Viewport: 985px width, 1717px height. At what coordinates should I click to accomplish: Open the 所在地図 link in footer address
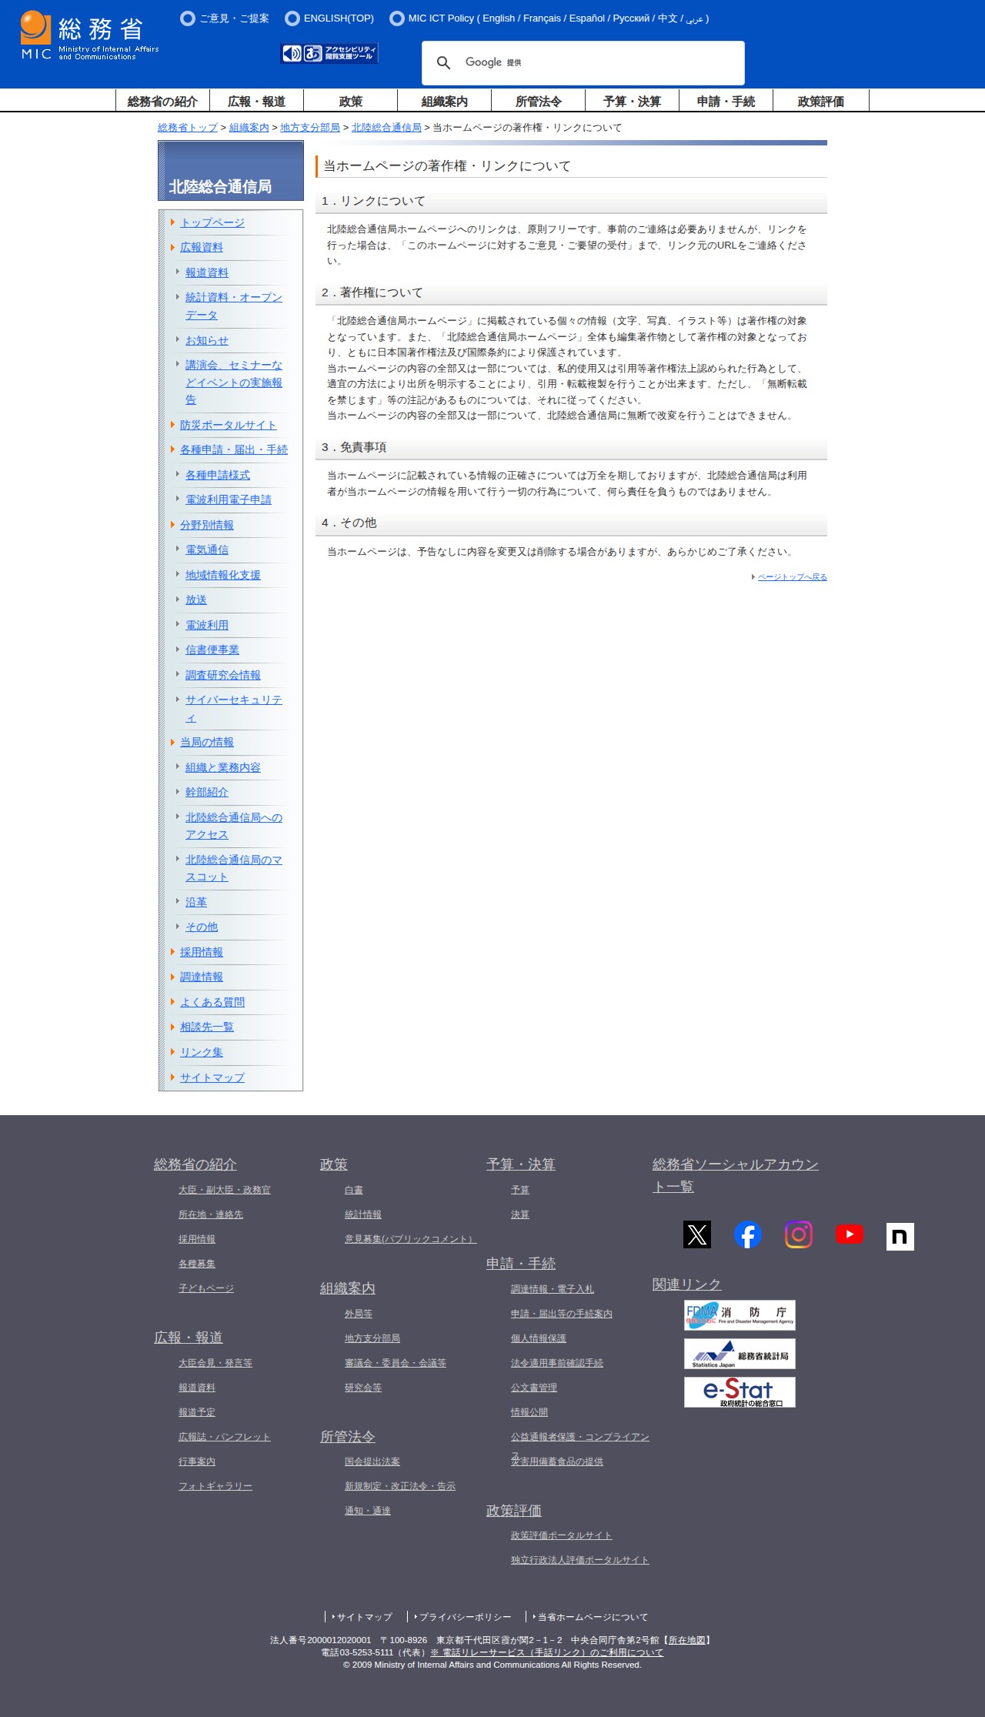pos(687,1640)
